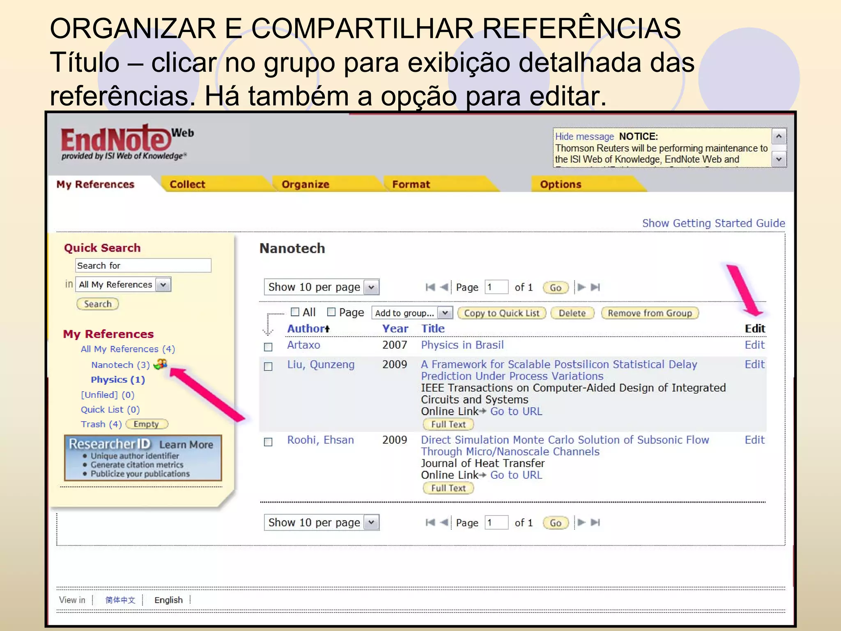
Task: Follow Go to URL for Roohi reference
Action: coord(516,475)
